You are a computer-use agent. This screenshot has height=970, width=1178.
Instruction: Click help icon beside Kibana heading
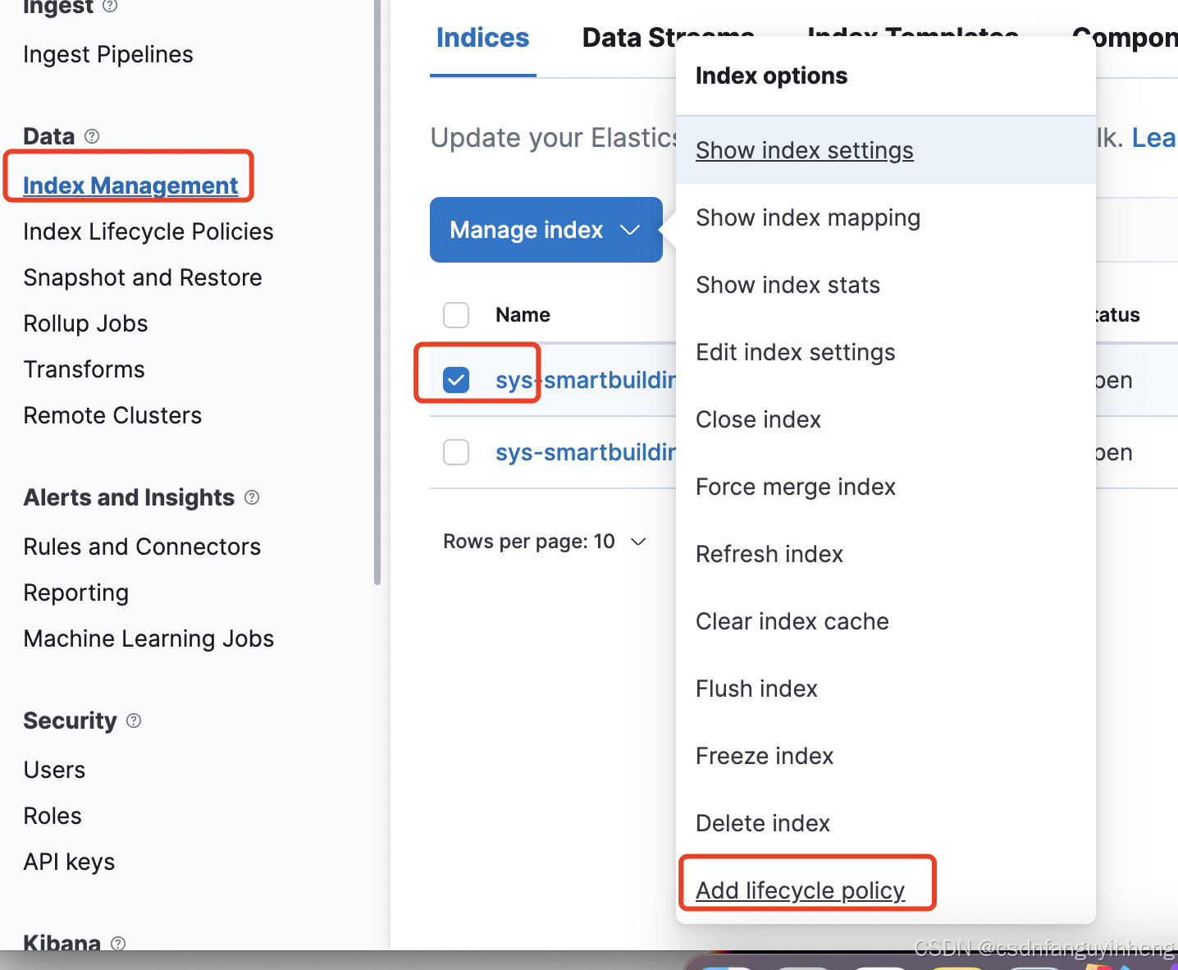click(x=118, y=943)
